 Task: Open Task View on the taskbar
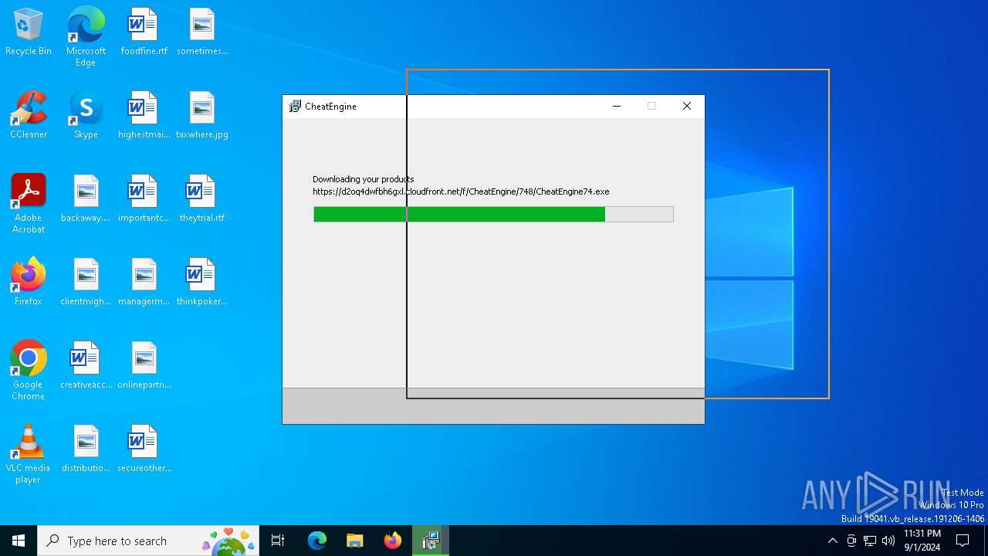278,541
